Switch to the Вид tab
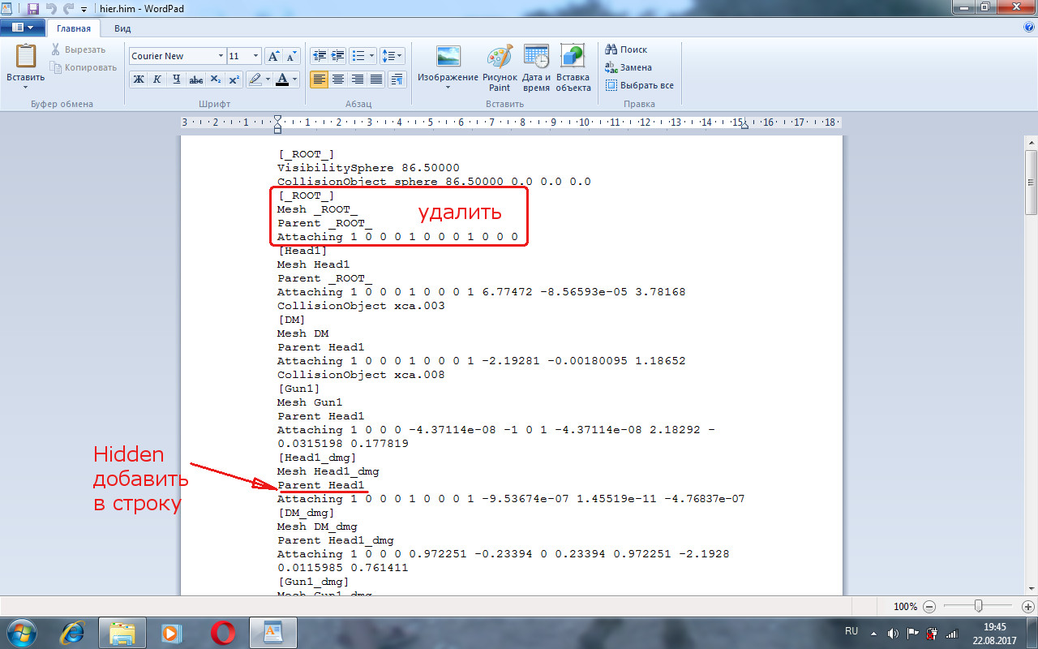This screenshot has height=649, width=1038. (x=122, y=28)
